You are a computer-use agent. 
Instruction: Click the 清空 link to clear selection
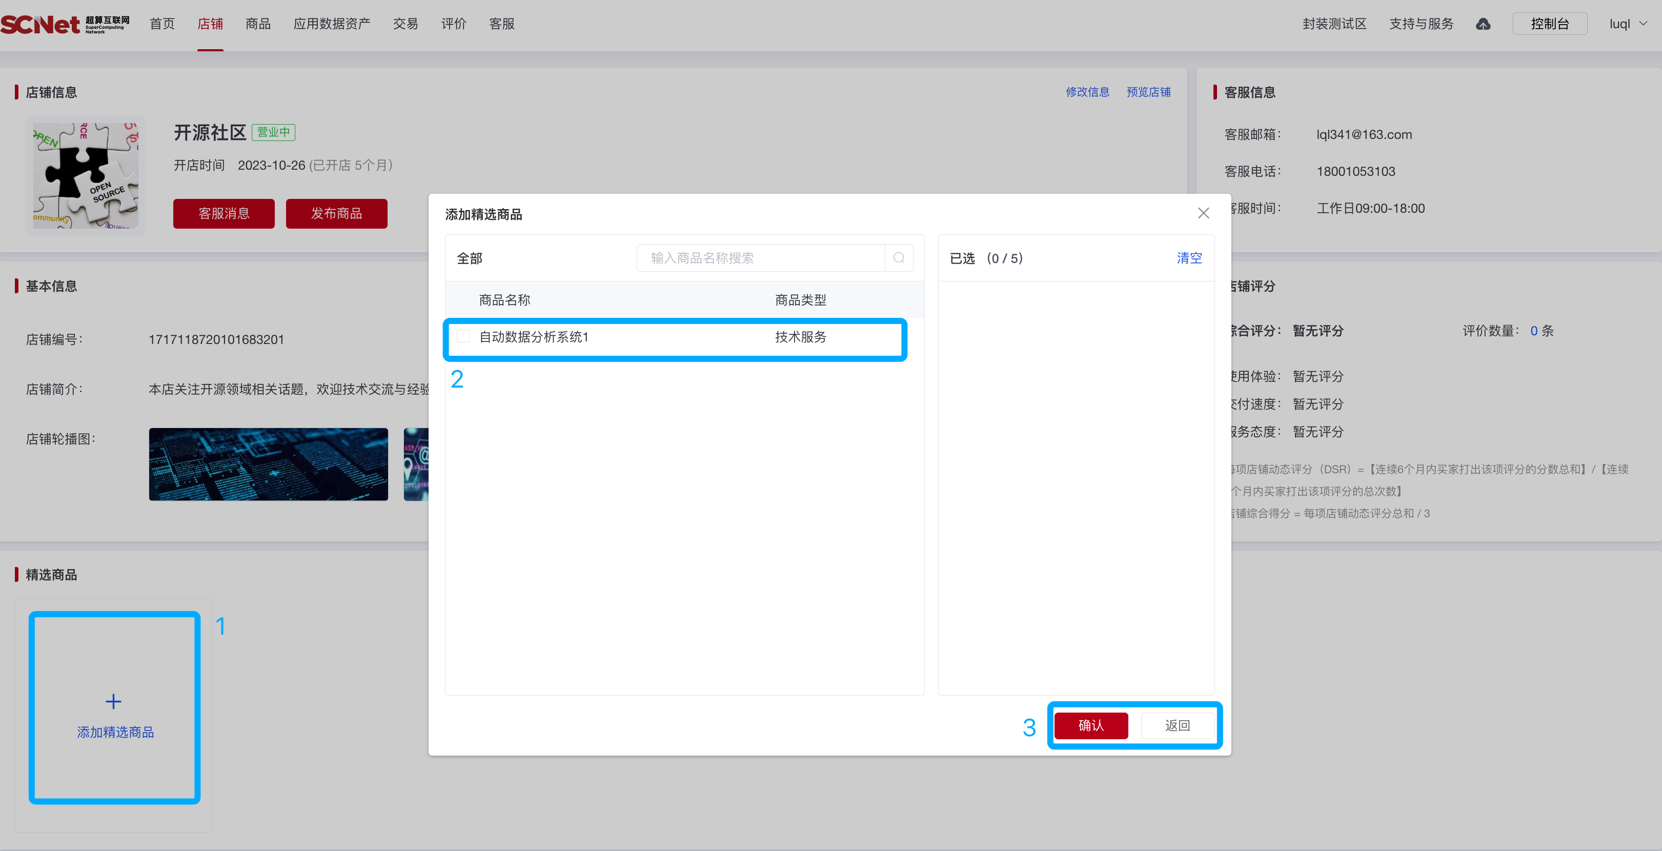point(1189,257)
